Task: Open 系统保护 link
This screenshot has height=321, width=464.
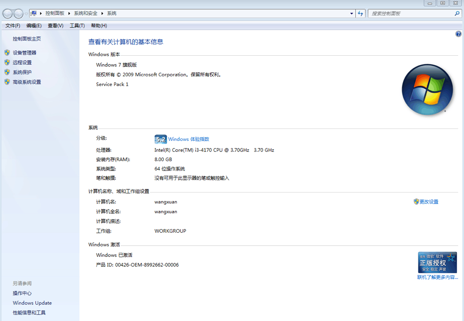Action: tap(22, 72)
